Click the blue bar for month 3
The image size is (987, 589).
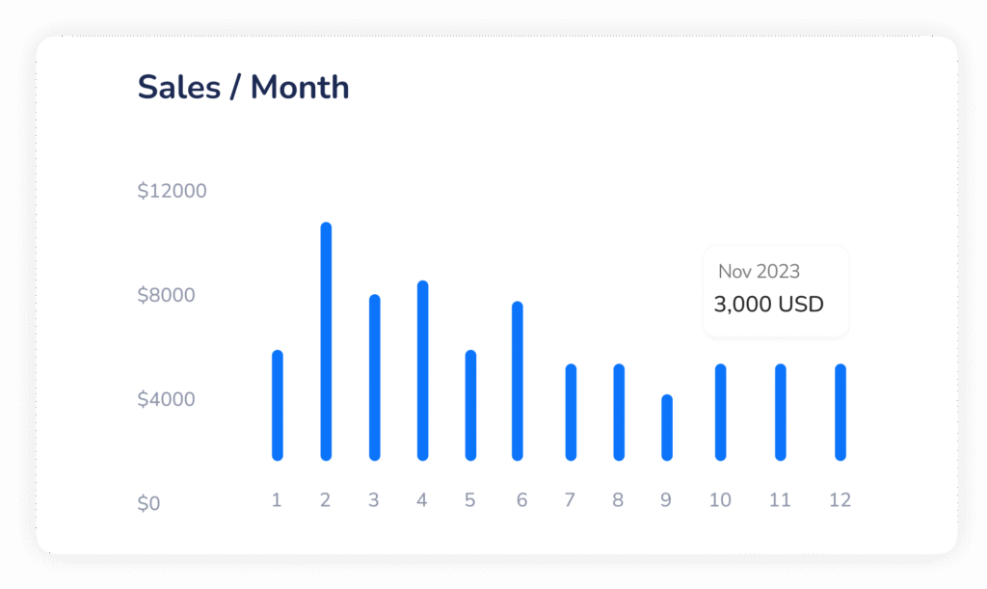374,377
